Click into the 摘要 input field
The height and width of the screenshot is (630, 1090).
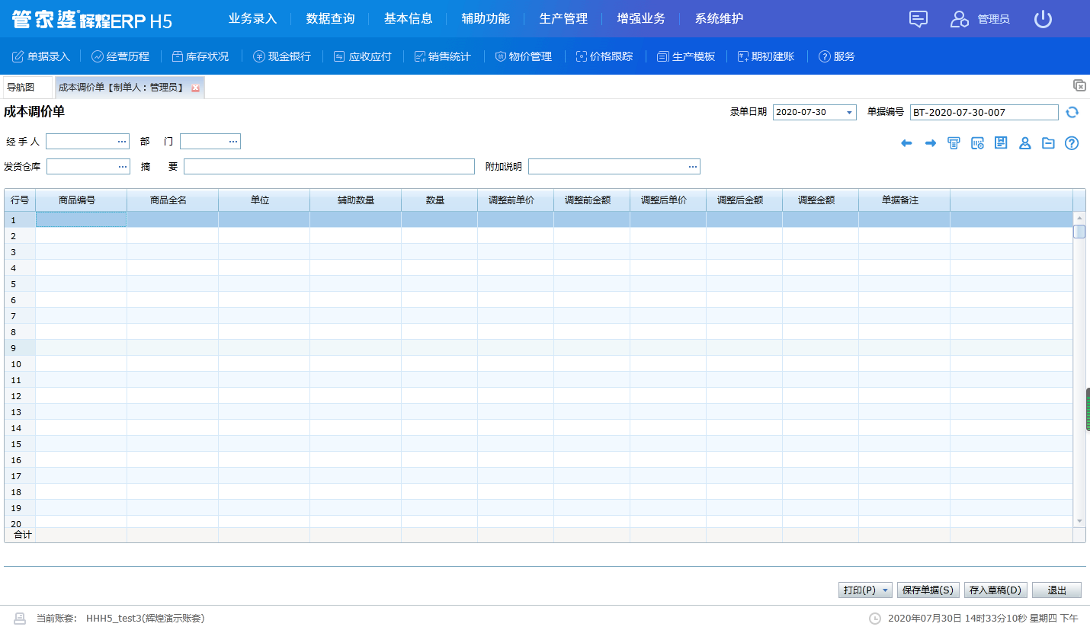(x=329, y=167)
